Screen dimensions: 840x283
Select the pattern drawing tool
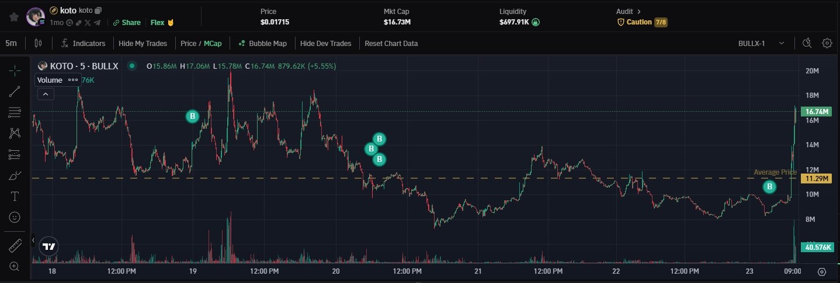click(15, 133)
